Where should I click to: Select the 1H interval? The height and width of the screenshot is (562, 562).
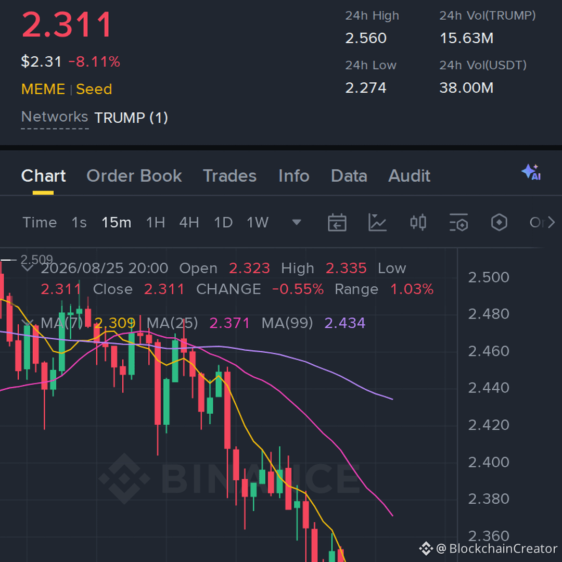pos(156,223)
